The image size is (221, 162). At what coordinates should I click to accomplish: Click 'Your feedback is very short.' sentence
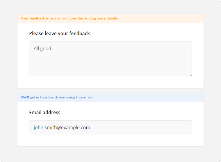click(x=44, y=18)
